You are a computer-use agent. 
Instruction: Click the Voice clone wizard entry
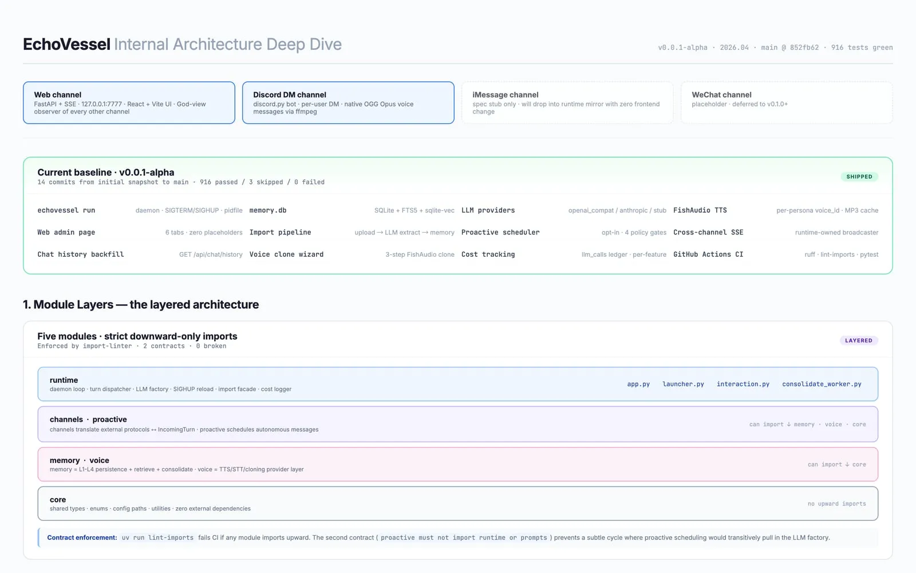tap(286, 254)
